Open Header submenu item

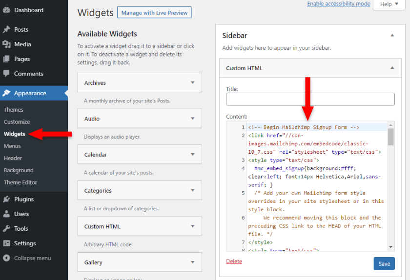[13, 158]
